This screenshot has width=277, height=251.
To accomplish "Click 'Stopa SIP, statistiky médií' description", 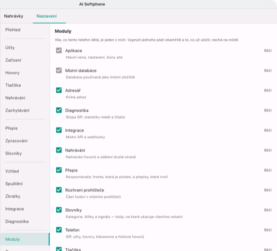I will pyautogui.click(x=95, y=117).
